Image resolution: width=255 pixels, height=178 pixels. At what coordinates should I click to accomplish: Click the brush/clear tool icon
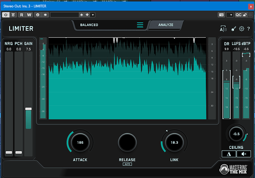234,29
